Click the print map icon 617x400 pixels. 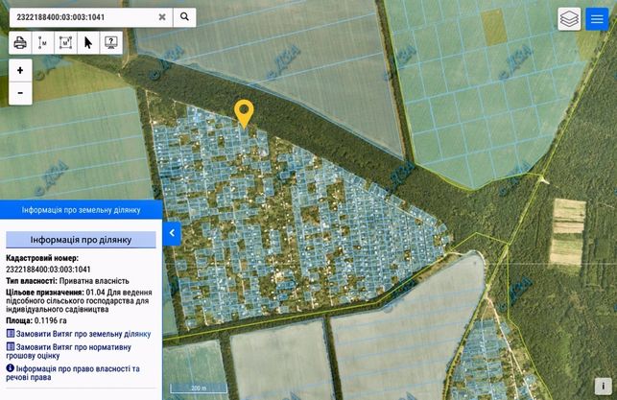tap(20, 42)
